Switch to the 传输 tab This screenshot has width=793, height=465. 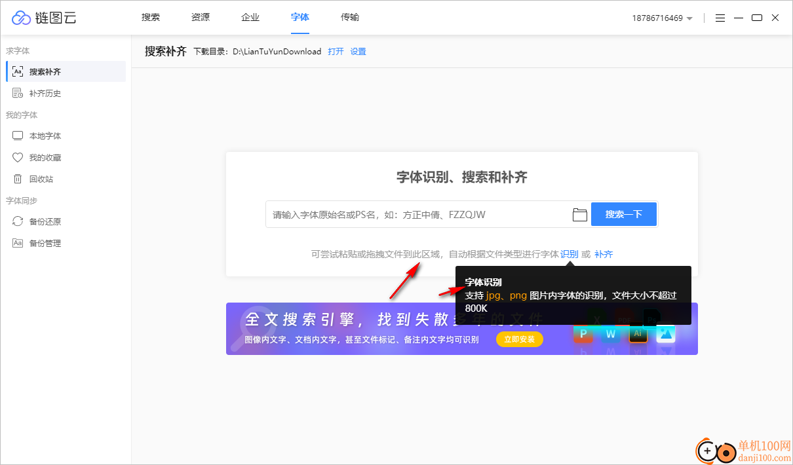point(350,17)
